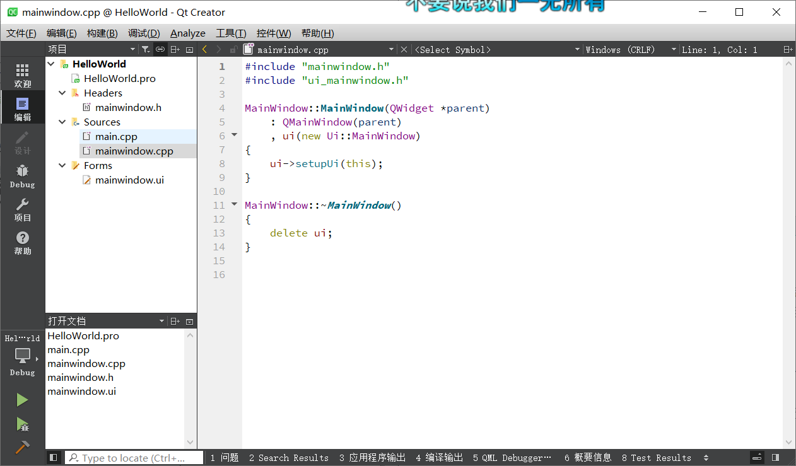This screenshot has width=796, height=466.
Task: Close the mainwindow.cpp document
Action: click(404, 49)
